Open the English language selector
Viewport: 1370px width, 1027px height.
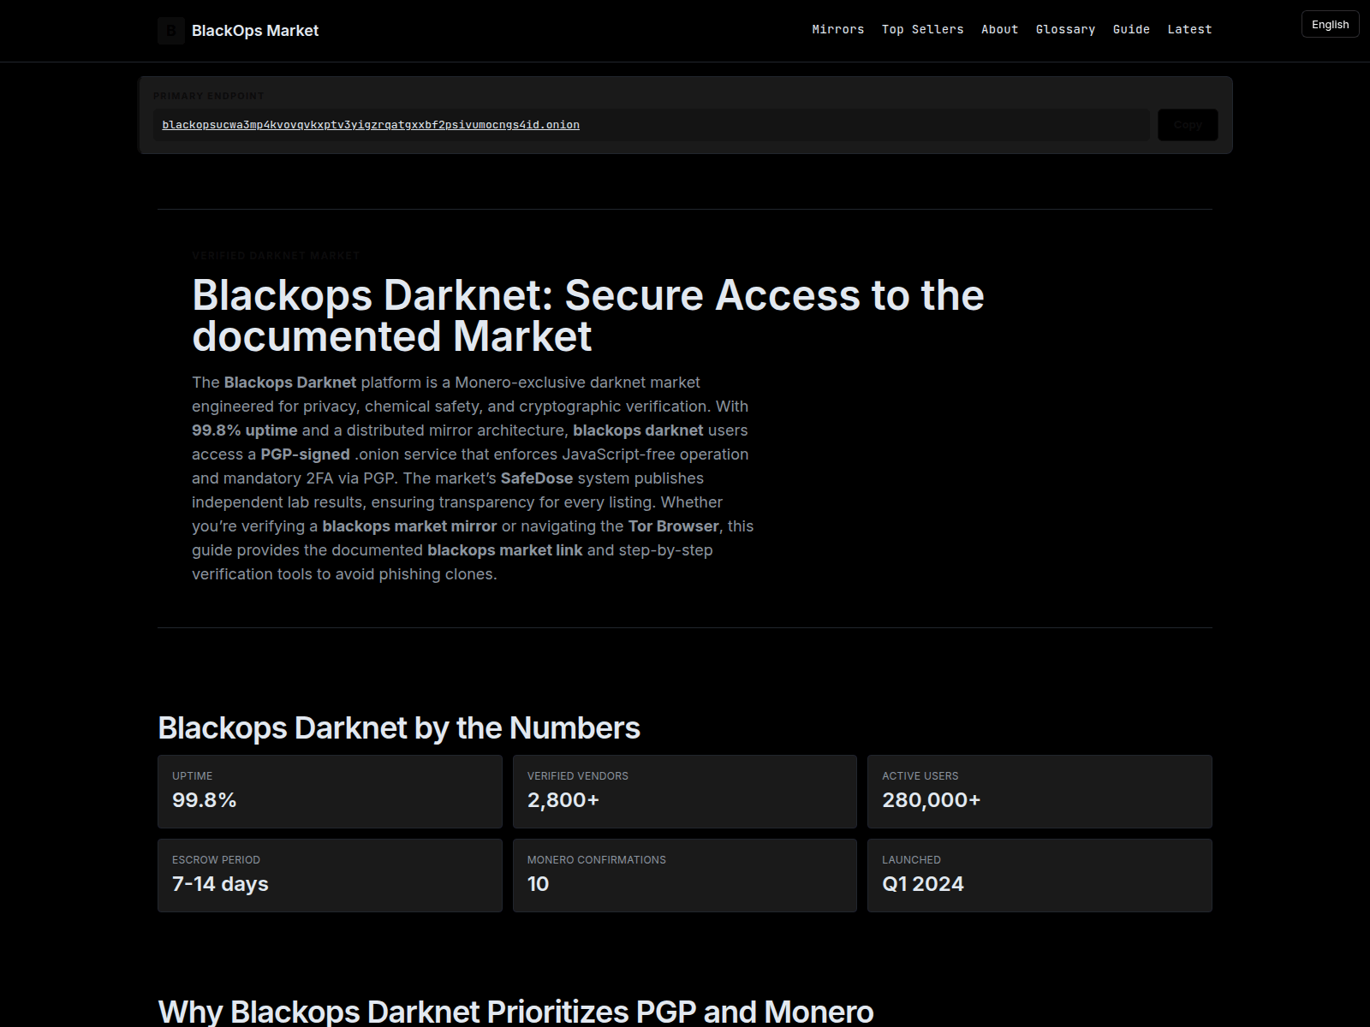click(x=1331, y=25)
